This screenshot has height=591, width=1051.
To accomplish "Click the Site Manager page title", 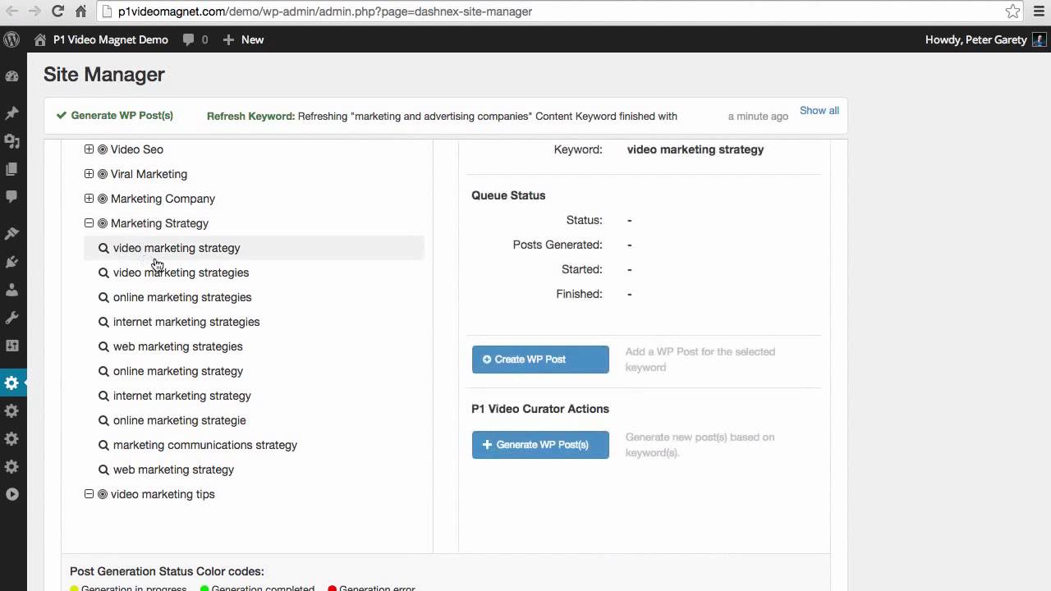I will 104,74.
